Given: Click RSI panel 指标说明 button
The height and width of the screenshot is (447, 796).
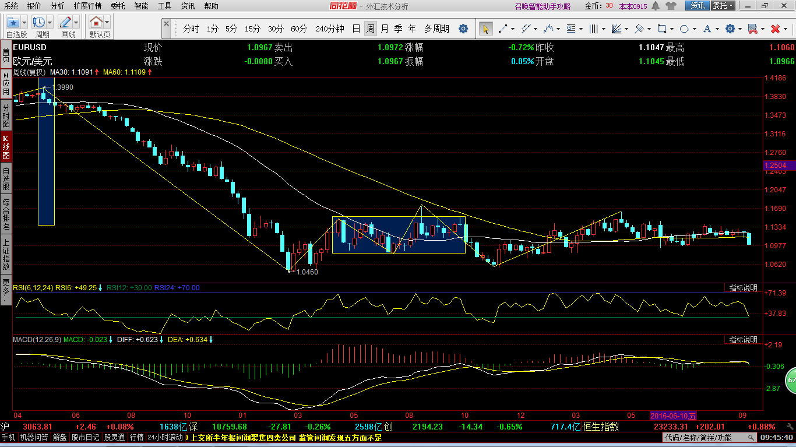Looking at the screenshot, I should click(744, 288).
